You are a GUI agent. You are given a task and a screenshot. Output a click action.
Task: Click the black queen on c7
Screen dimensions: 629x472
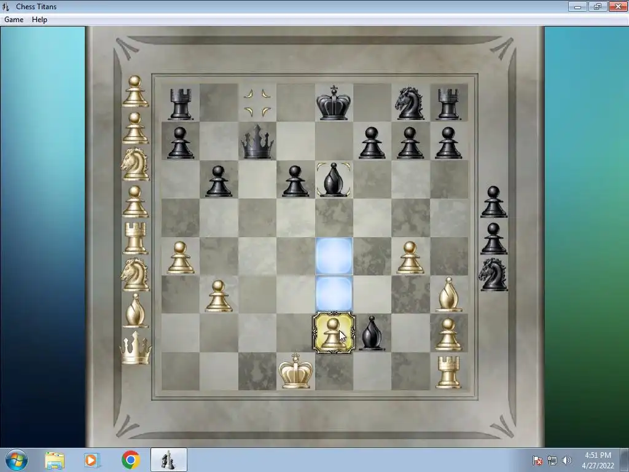(x=257, y=141)
